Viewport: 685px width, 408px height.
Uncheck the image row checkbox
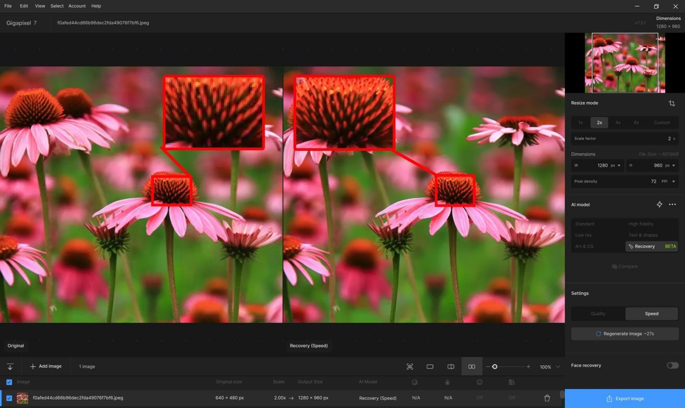9,398
